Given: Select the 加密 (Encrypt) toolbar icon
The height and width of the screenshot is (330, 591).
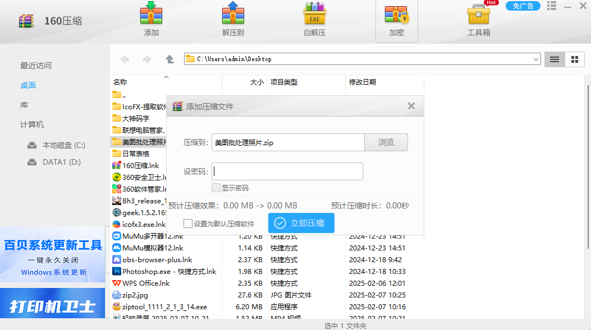Looking at the screenshot, I should point(396,15).
